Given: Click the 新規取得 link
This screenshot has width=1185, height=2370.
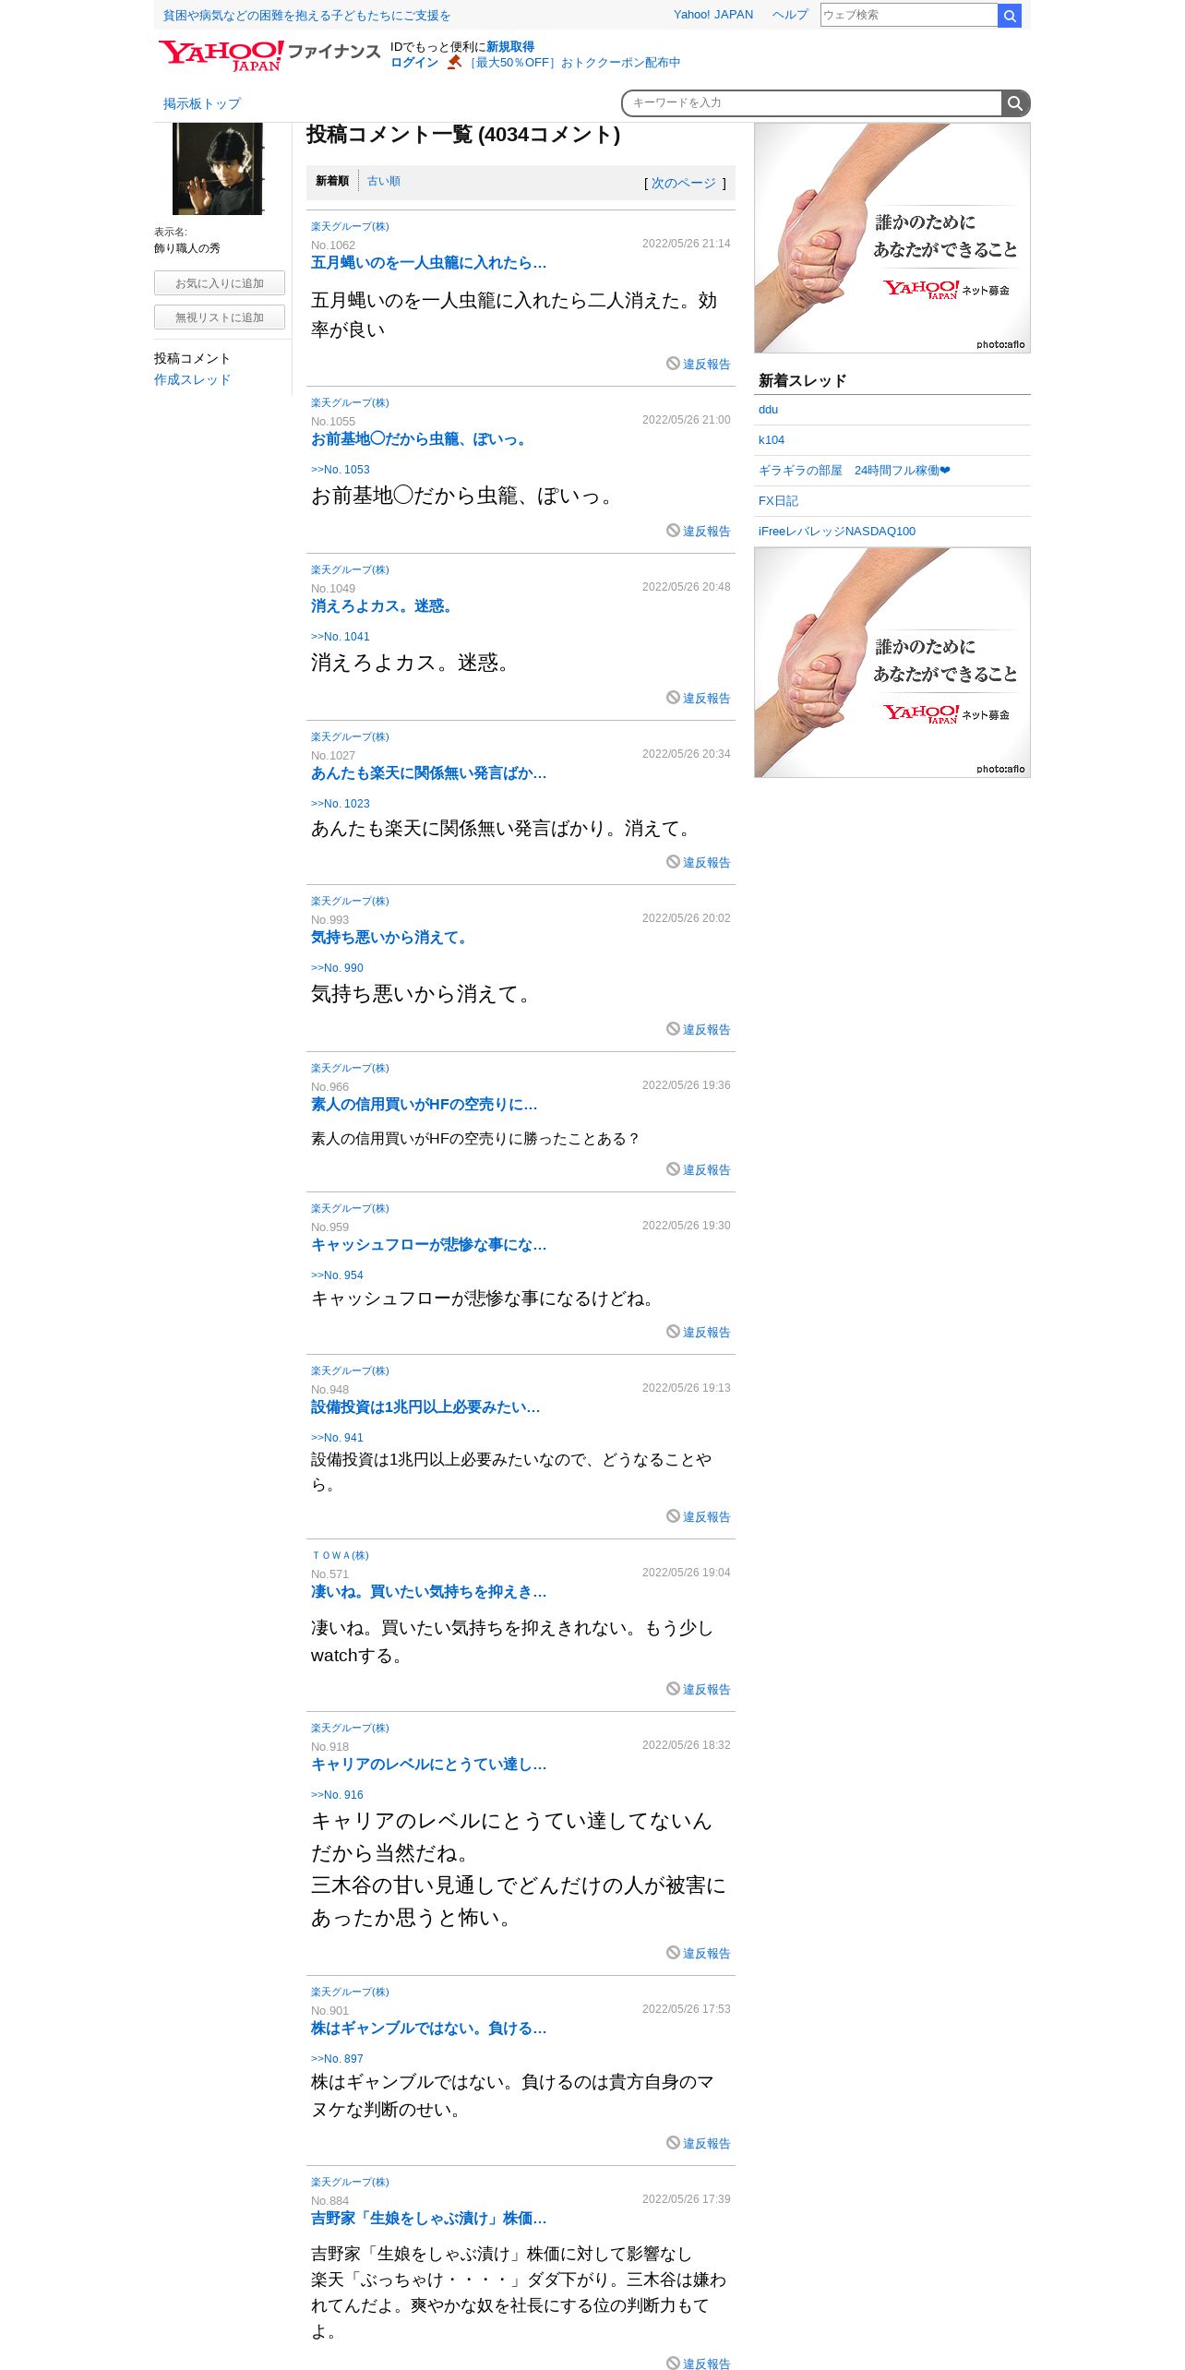Looking at the screenshot, I should click(x=510, y=47).
